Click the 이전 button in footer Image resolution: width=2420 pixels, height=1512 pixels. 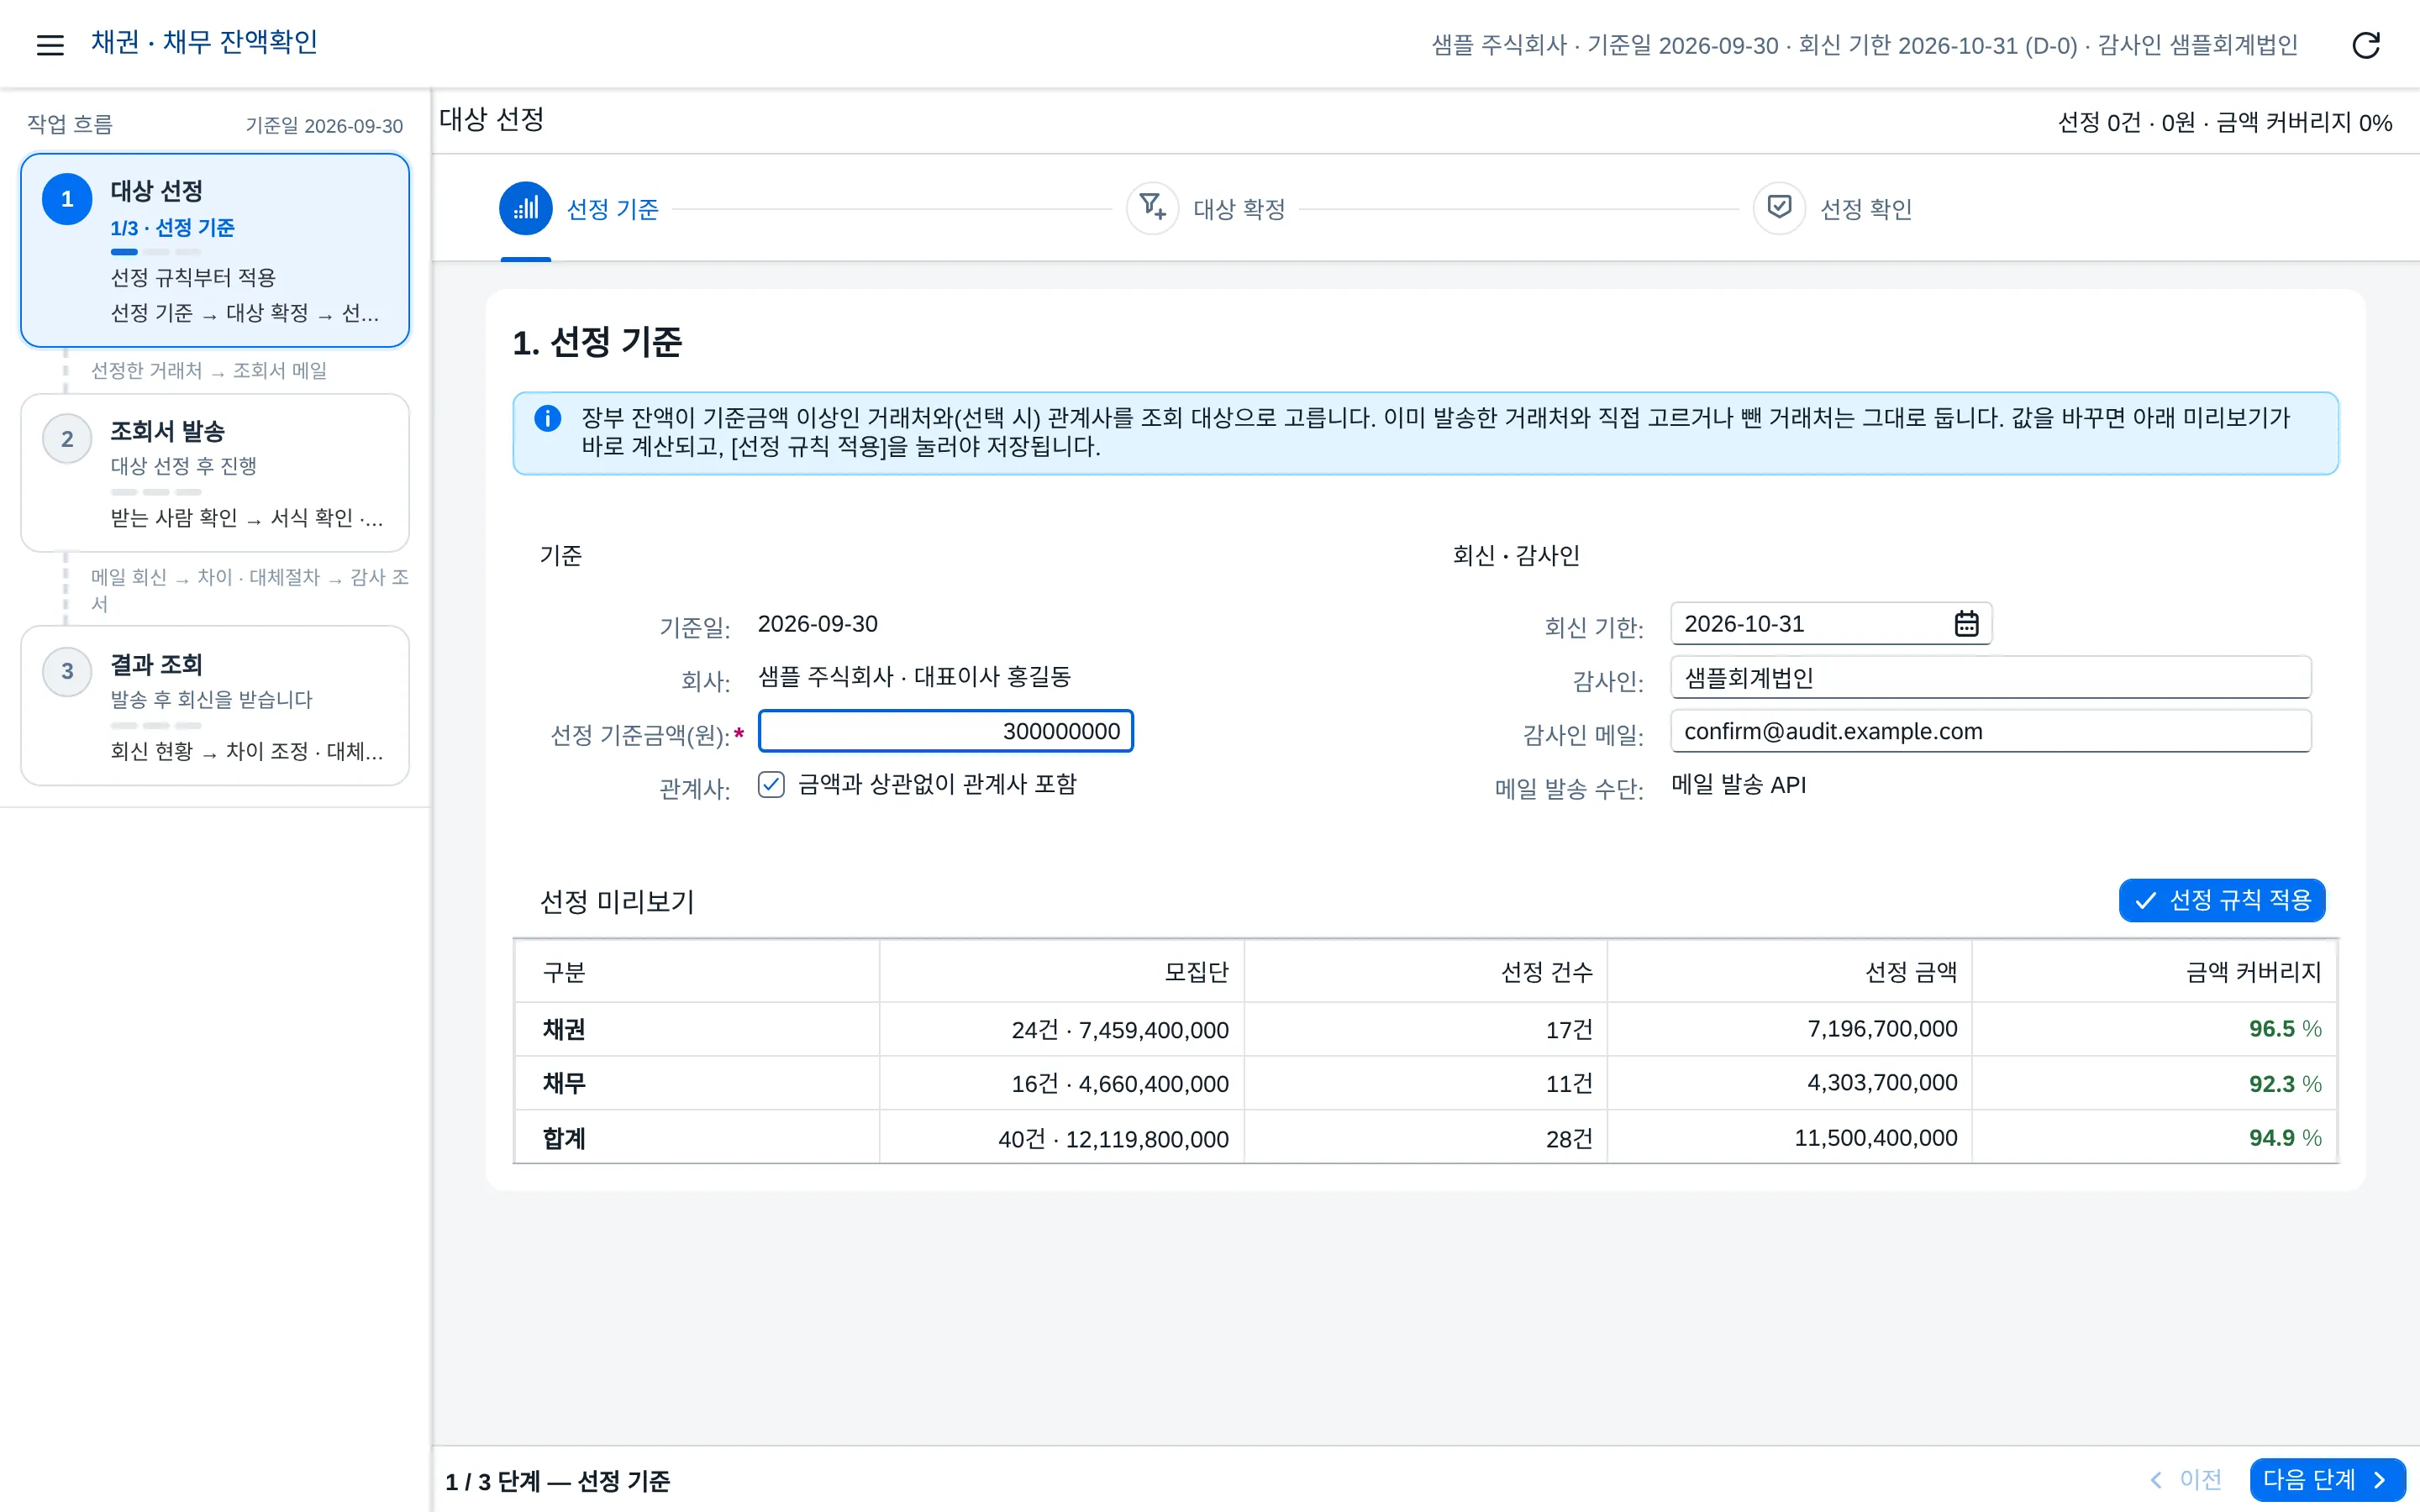(x=2186, y=1479)
